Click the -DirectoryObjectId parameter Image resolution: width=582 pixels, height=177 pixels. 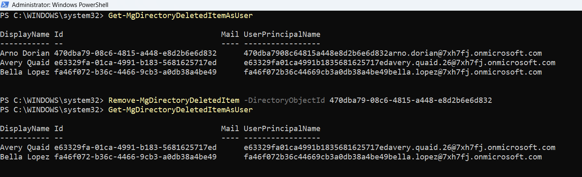pyautogui.click(x=285, y=100)
